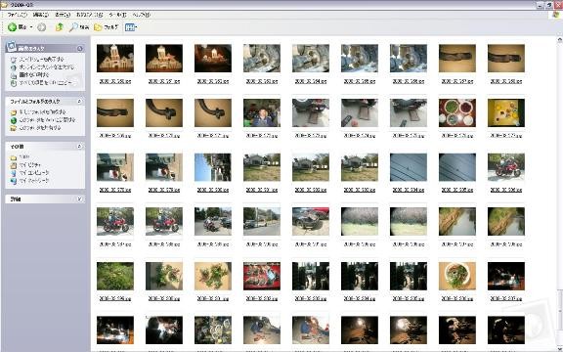Go to マイ コンピュータ in Other Places

click(x=34, y=173)
